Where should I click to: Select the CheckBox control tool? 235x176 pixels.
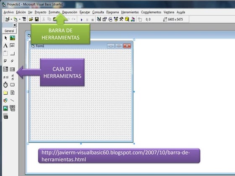click(x=5, y=61)
